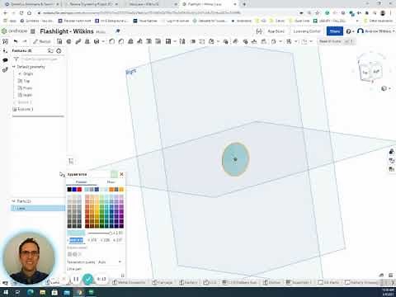Viewport: 396px width, 297px height.
Task: Open the Thicken tool dropdown arrow
Action: 103,41
